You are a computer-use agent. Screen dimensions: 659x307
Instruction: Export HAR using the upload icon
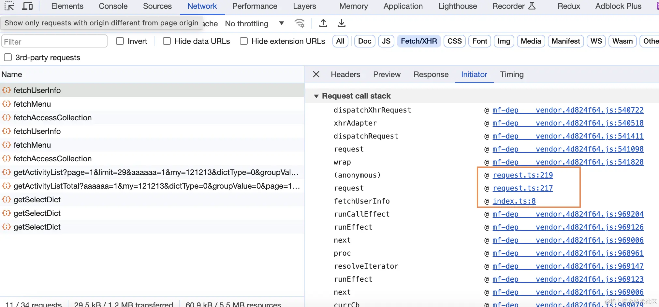point(323,23)
